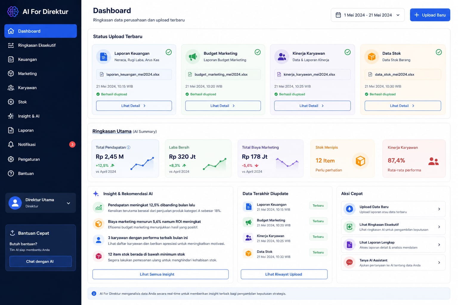Click the Upload Data Baru arrow icon

(349, 209)
